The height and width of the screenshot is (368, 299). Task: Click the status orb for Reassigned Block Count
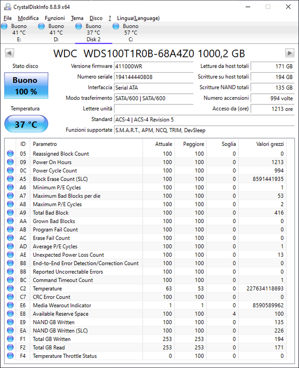[x=10, y=154]
